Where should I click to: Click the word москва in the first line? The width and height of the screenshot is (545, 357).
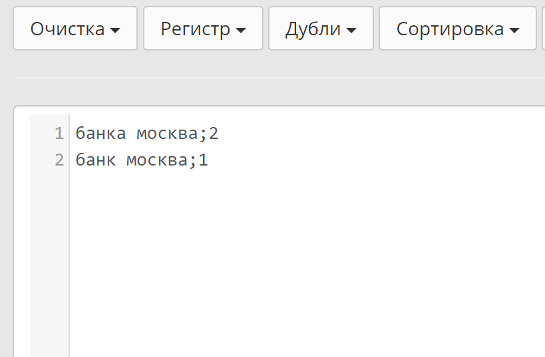(x=167, y=134)
